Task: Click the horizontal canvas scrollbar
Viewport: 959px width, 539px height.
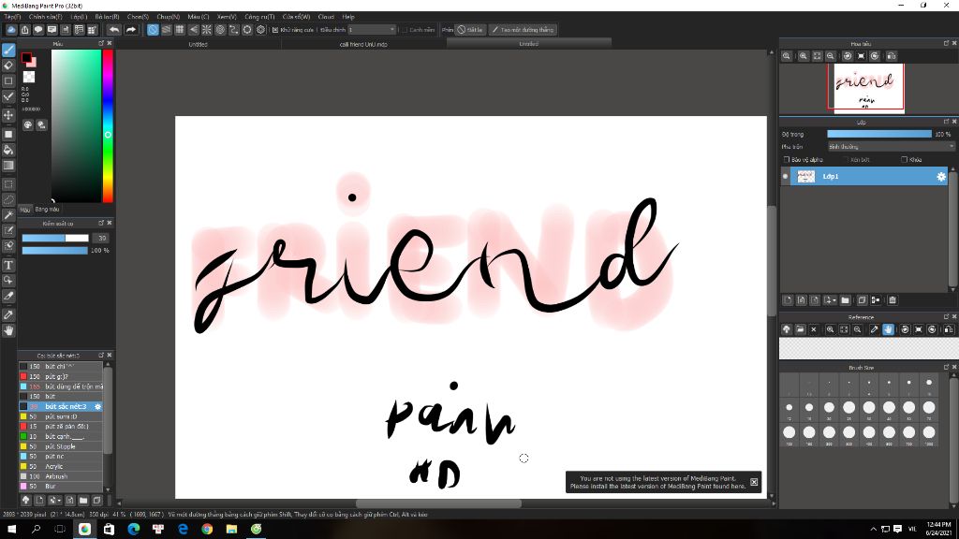Action: point(438,503)
